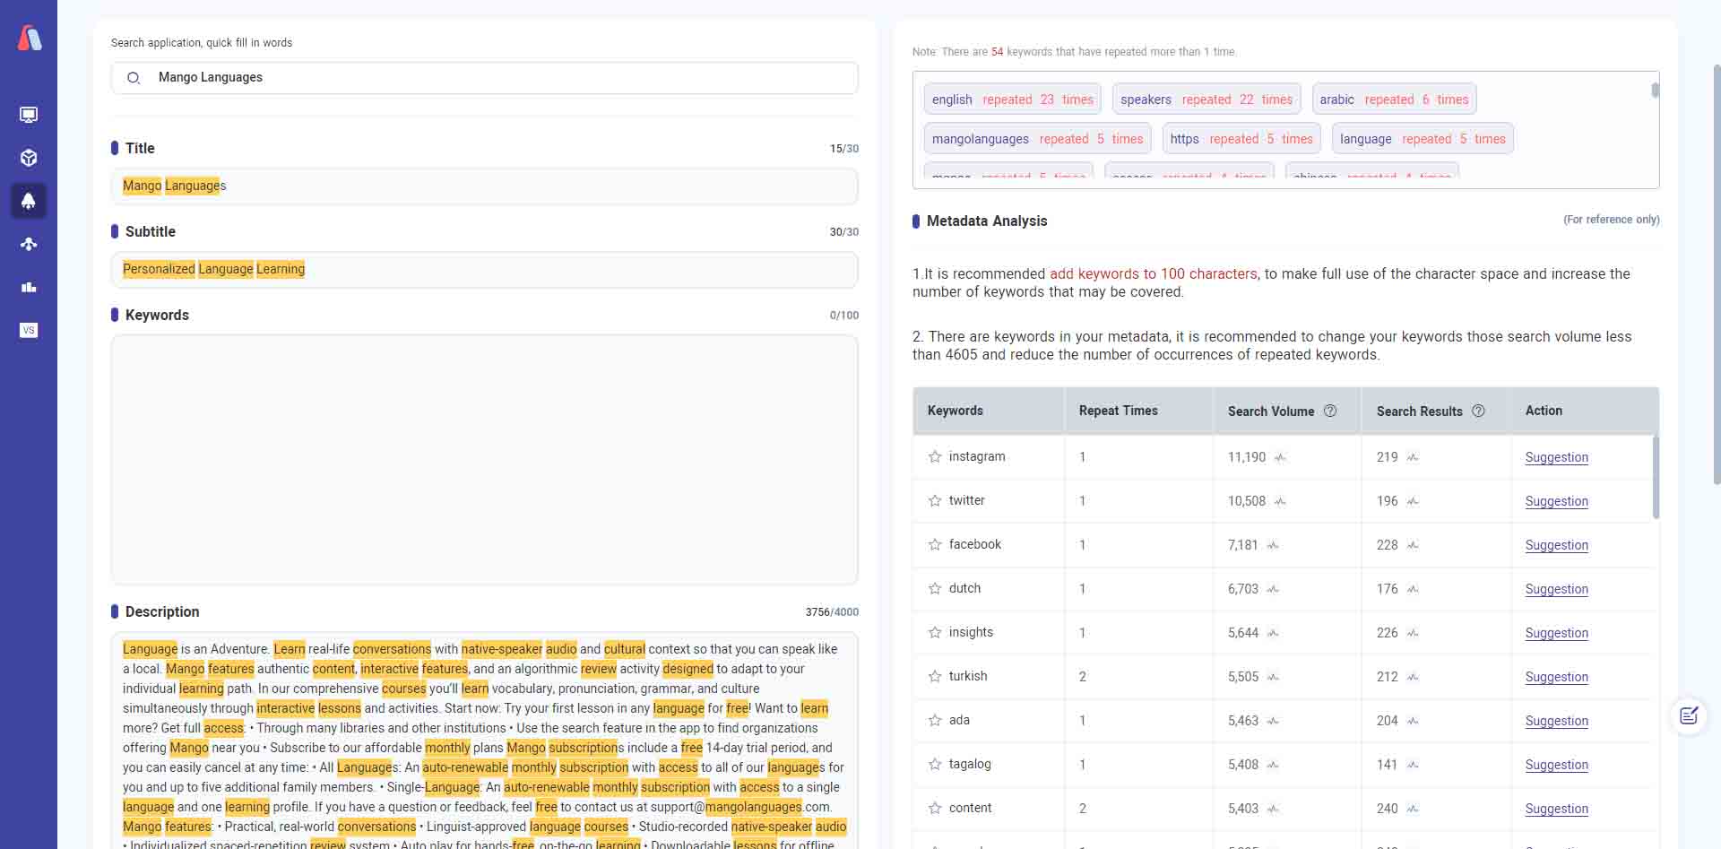The height and width of the screenshot is (849, 1721).
Task: Open Suggestion for facebook
Action: click(1556, 545)
